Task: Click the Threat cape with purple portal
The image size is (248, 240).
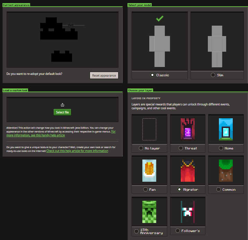Action: tap(188, 129)
